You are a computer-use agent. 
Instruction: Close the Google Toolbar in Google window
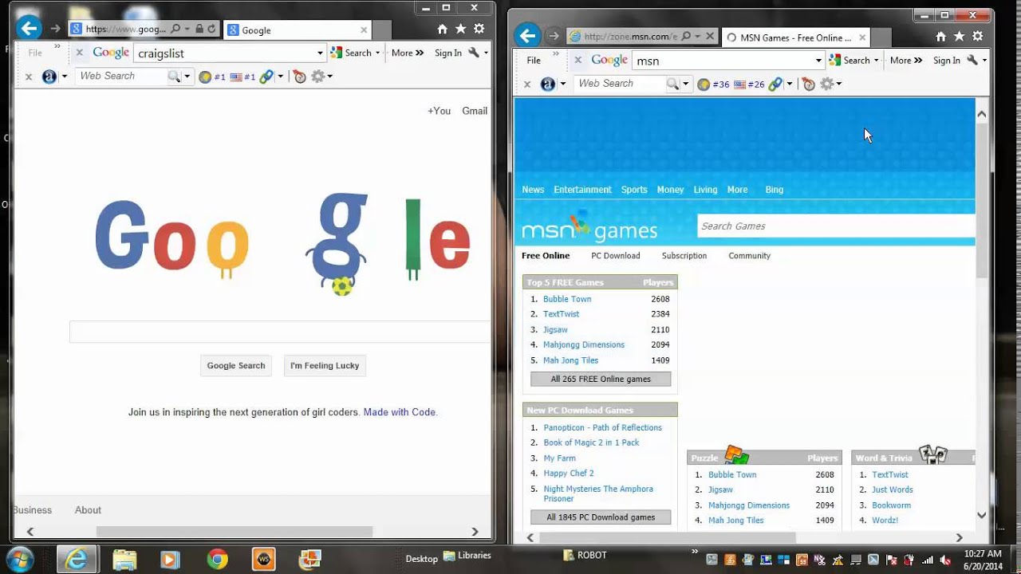pos(79,53)
